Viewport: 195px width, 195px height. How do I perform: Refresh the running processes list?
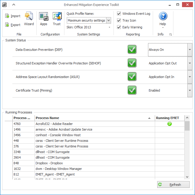tap(173, 185)
